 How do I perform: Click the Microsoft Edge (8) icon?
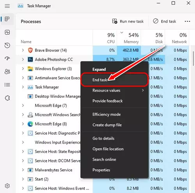tap(30, 124)
